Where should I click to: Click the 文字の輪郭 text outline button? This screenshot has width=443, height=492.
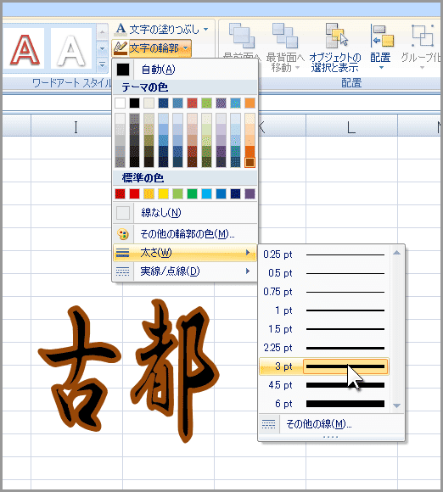[151, 48]
